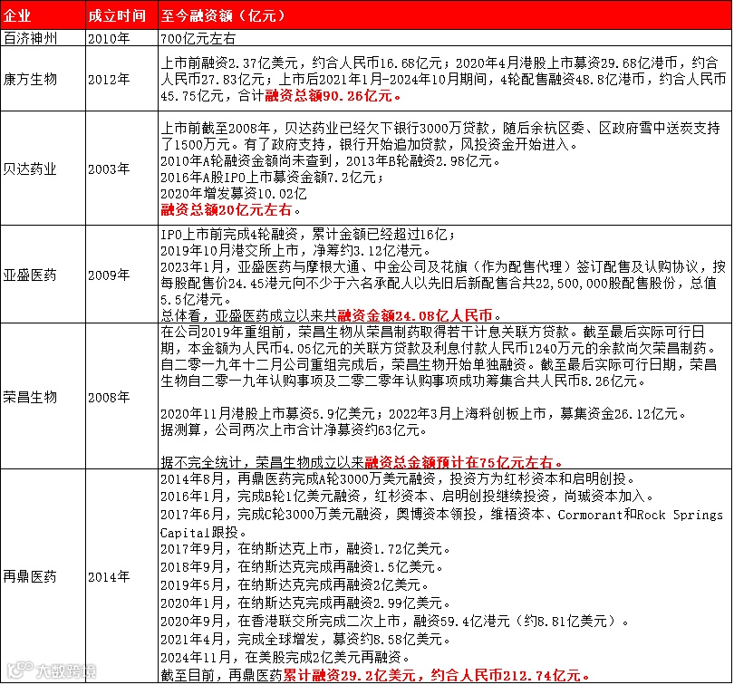
Task: Click the line '2020年1月' 再融资2.99亿美元
Action: [305, 603]
